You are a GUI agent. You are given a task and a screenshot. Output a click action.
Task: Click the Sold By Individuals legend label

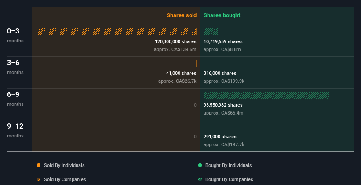pos(64,165)
